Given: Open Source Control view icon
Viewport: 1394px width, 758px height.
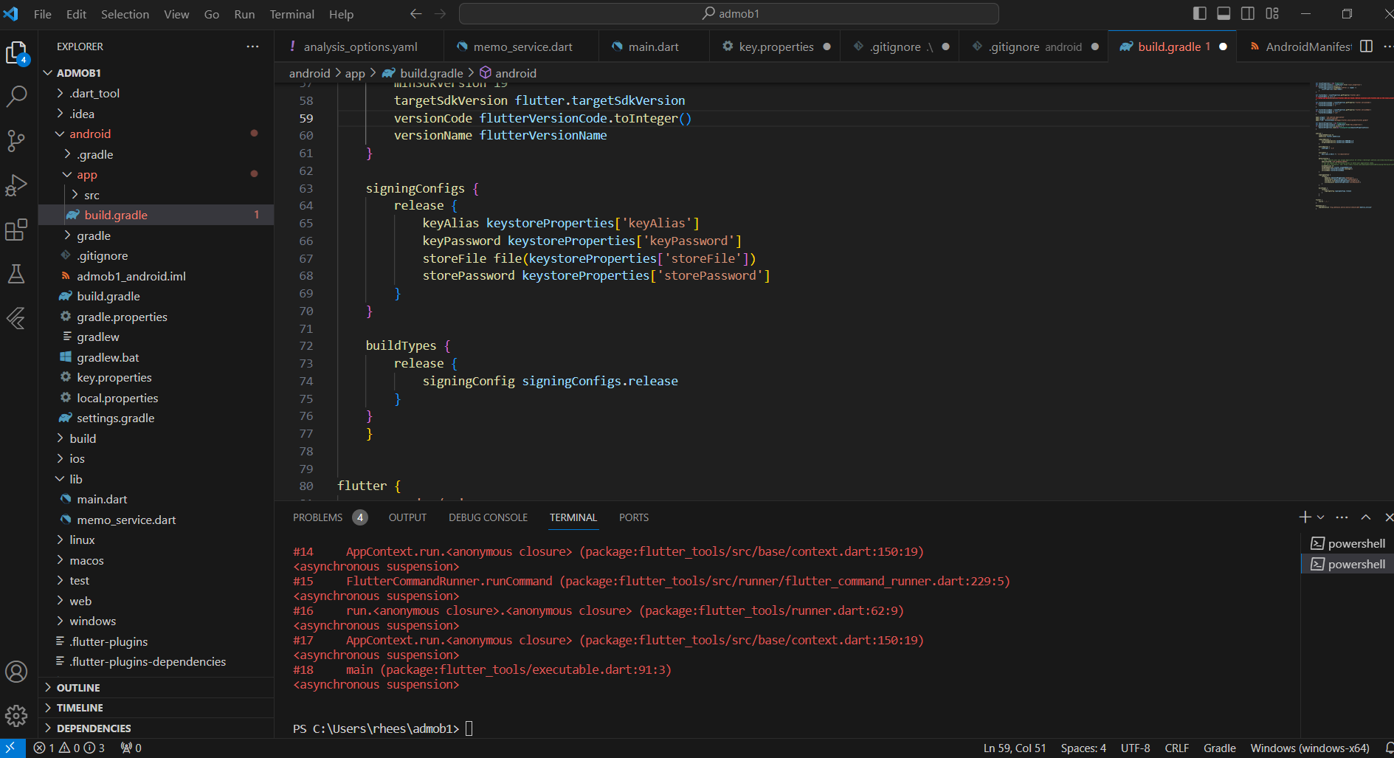Looking at the screenshot, I should pyautogui.click(x=16, y=140).
